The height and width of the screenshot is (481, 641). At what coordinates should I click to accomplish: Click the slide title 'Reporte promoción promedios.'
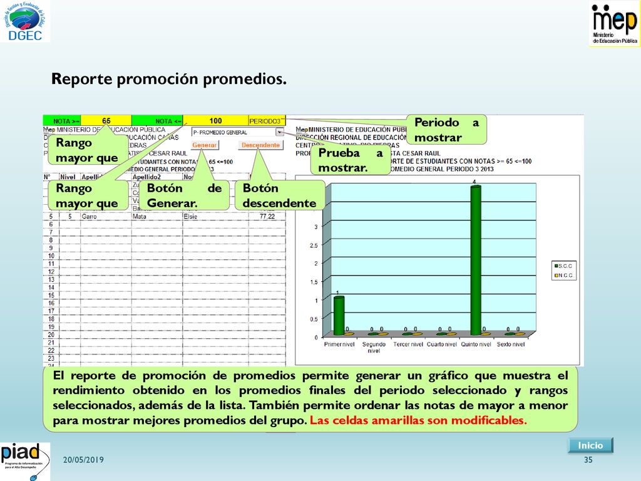click(x=169, y=78)
